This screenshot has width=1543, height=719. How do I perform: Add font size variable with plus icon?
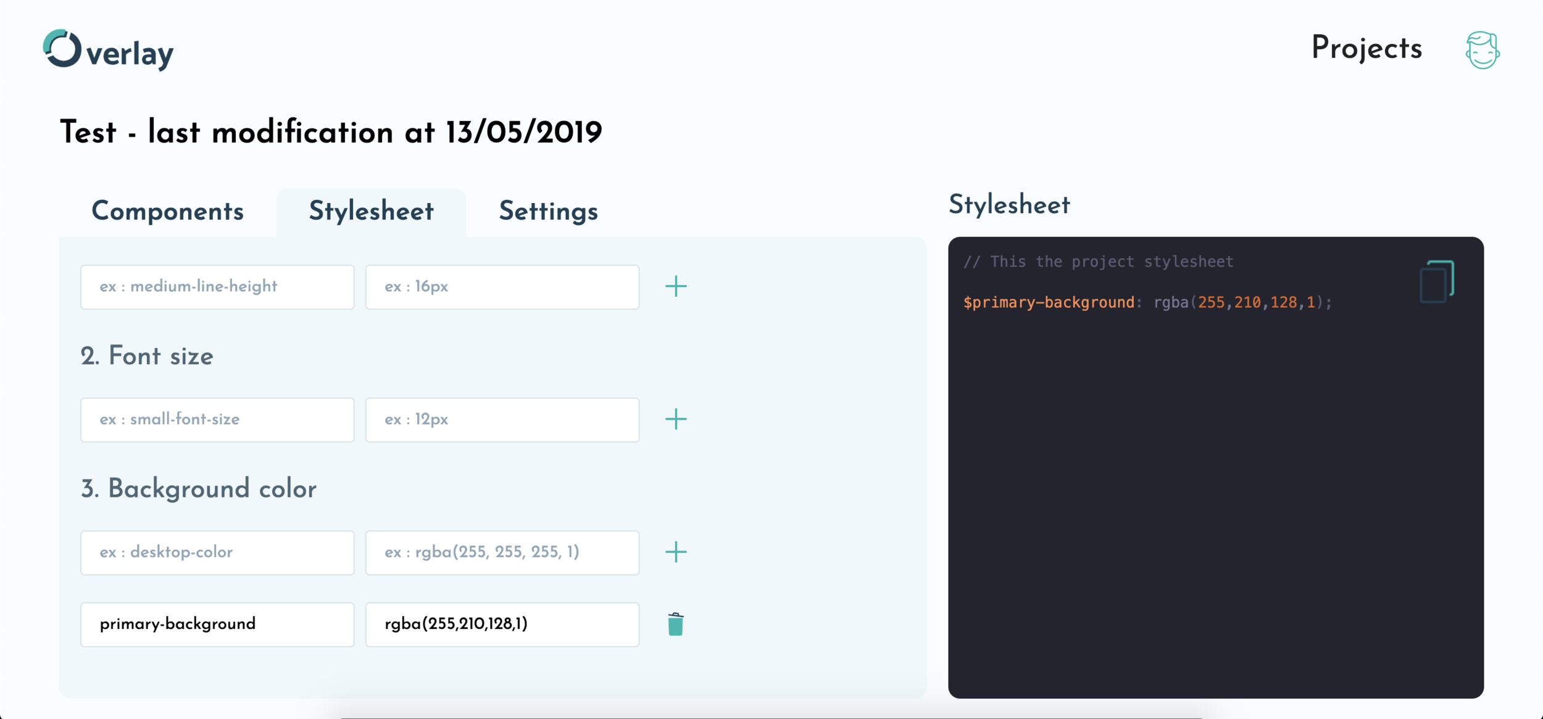pos(676,420)
